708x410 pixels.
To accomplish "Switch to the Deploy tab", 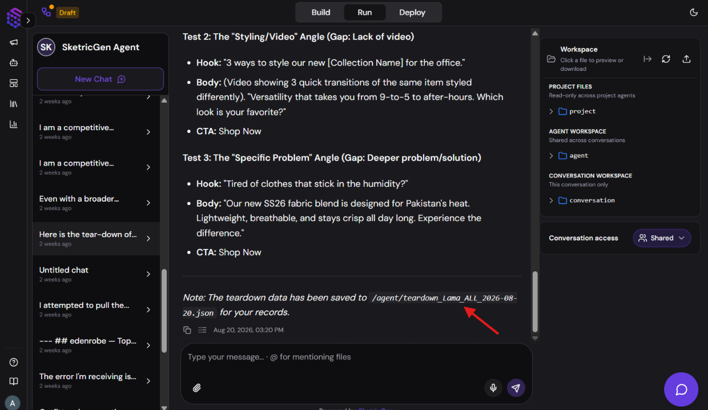I will [x=412, y=13].
